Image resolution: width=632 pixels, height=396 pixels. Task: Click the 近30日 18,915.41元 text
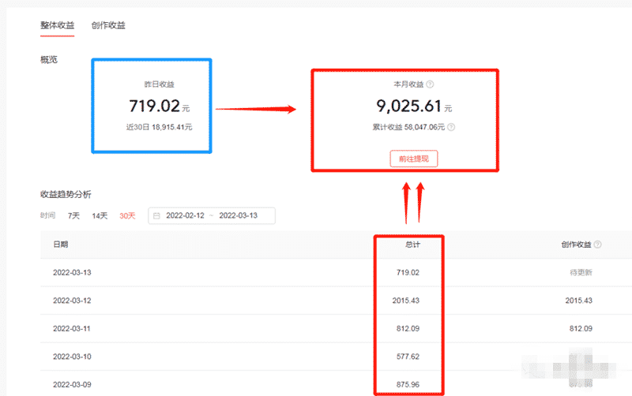(x=160, y=127)
